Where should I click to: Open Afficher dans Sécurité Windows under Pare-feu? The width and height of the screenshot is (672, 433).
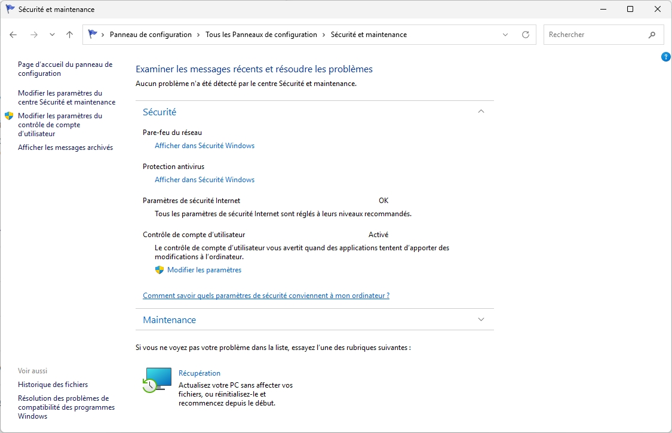(204, 146)
